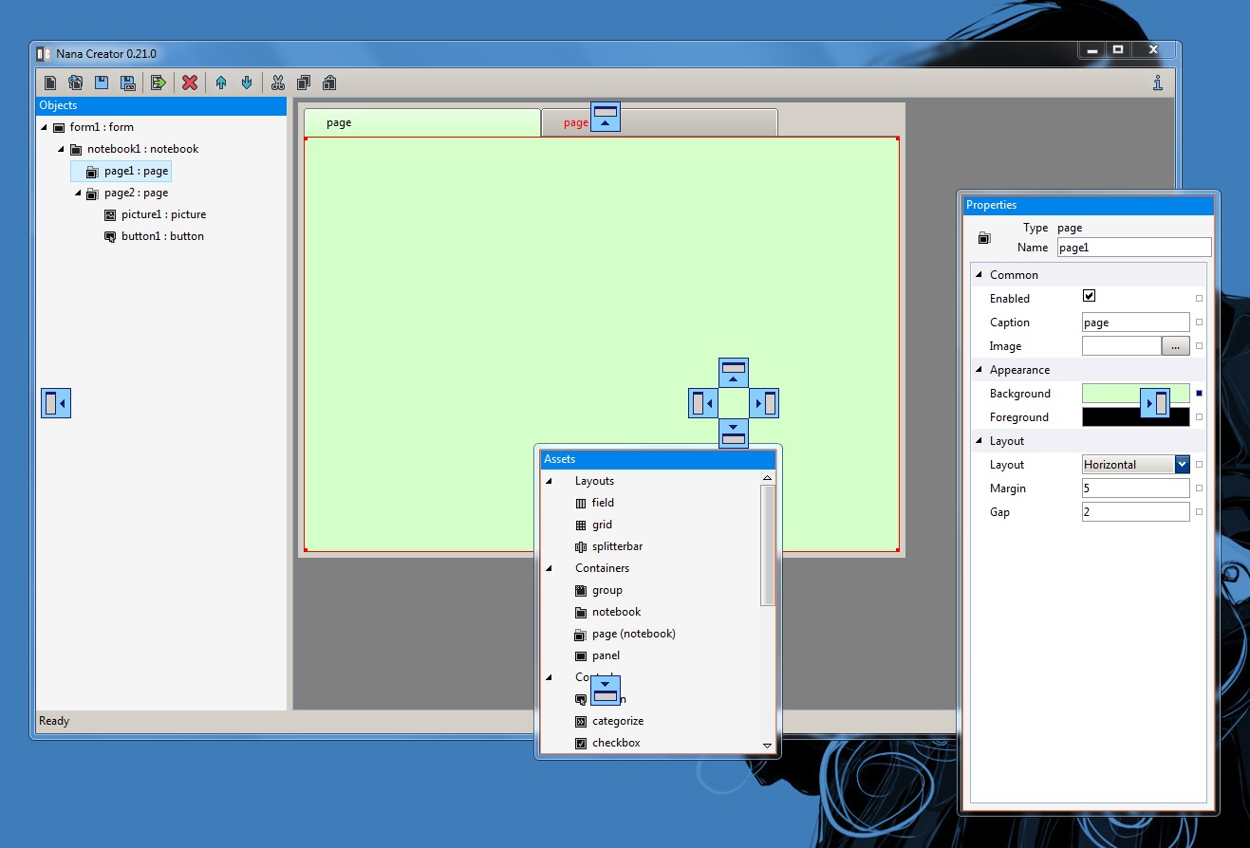
Task: Click the New project toolbar icon
Action: [50, 83]
